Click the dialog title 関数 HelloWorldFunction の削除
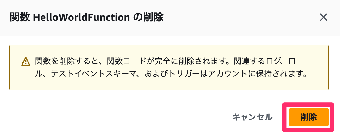Image resolution: width=340 pixels, height=133 pixels. point(86,17)
